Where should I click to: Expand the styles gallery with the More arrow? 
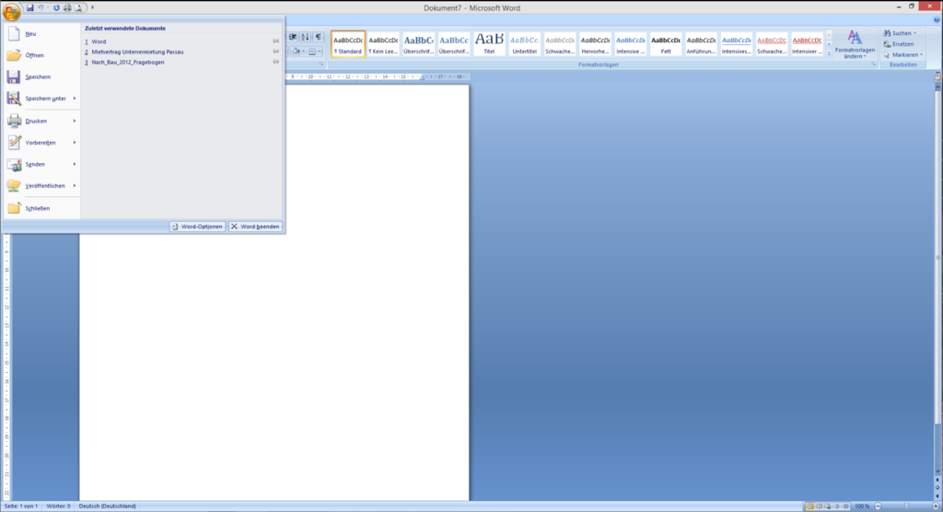[x=829, y=52]
